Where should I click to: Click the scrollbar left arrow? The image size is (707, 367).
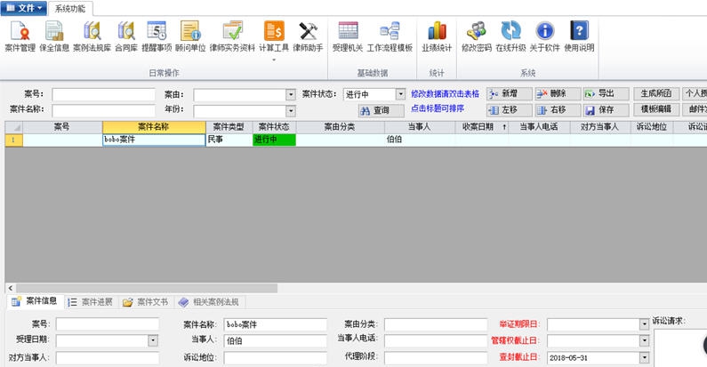[11, 288]
